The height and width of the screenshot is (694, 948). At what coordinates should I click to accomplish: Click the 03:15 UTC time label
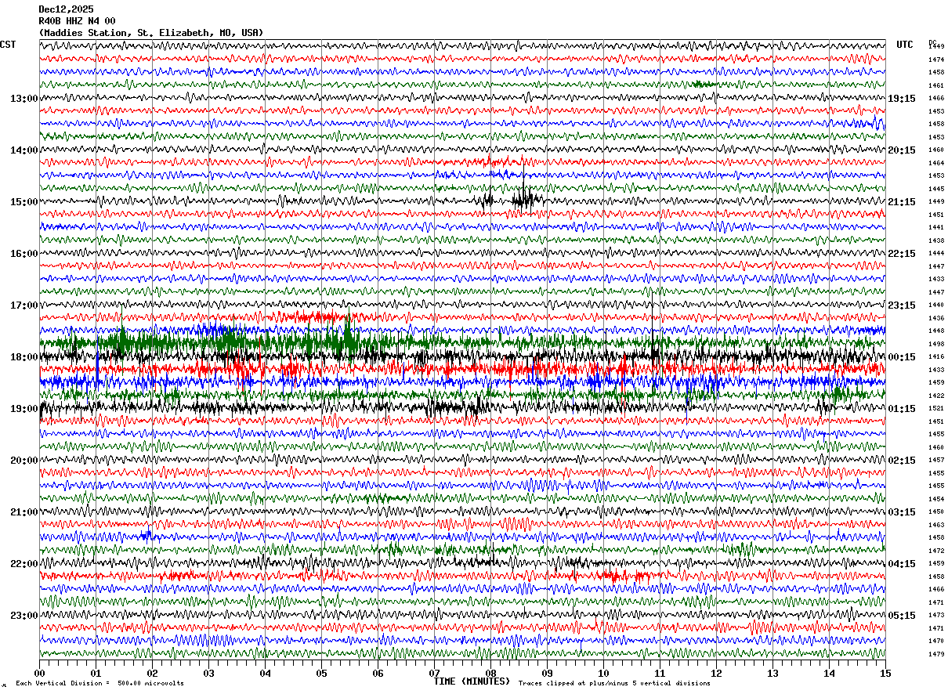[x=902, y=512]
